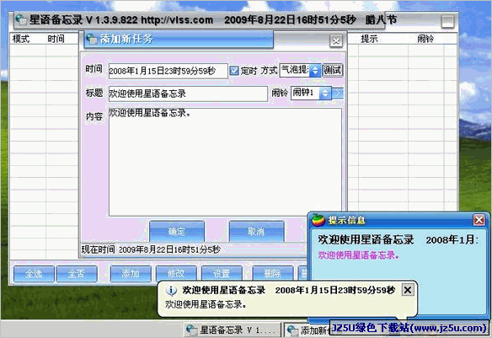Click the play arrow button beside 闹钟1
Viewport: 492px width, 338px height.
[338, 94]
